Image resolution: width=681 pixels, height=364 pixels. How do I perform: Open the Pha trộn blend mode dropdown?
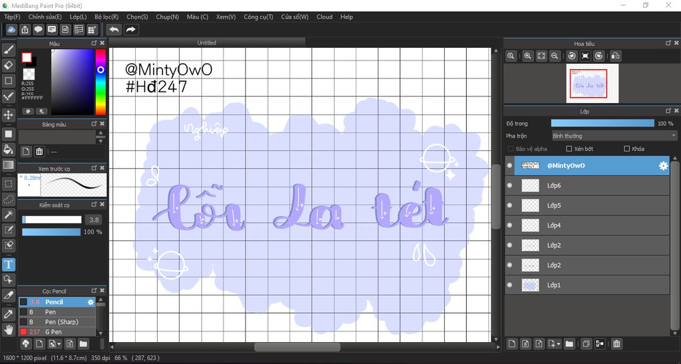click(614, 136)
